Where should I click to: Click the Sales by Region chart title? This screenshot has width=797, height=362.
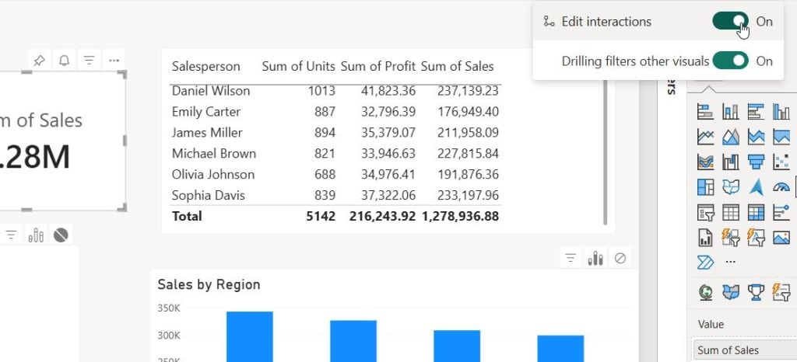tap(209, 284)
